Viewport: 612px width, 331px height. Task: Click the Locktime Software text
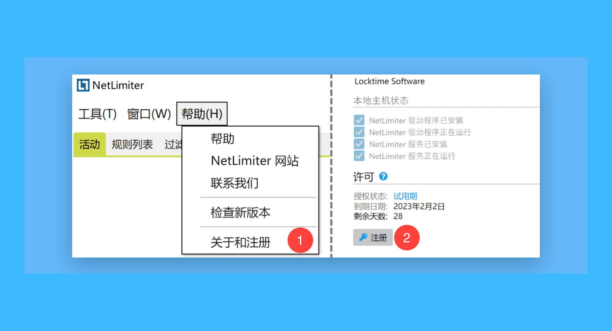click(390, 81)
